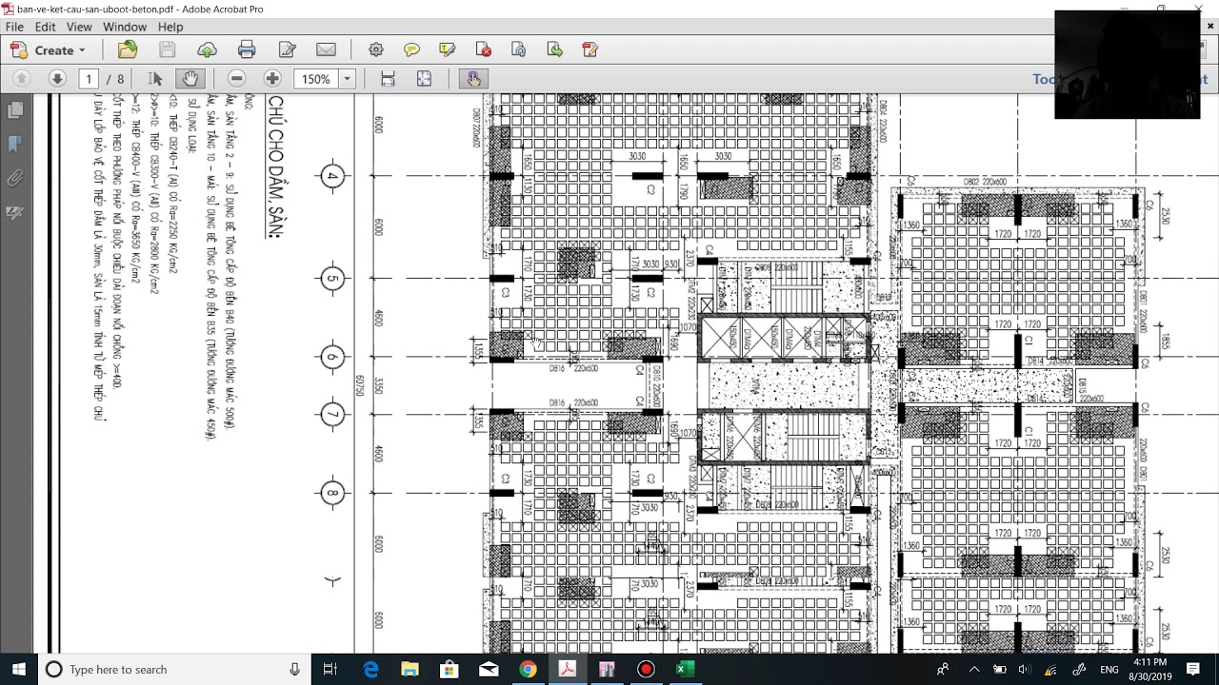Click the Save floppy disk icon
Image resolution: width=1219 pixels, height=685 pixels.
click(x=167, y=49)
